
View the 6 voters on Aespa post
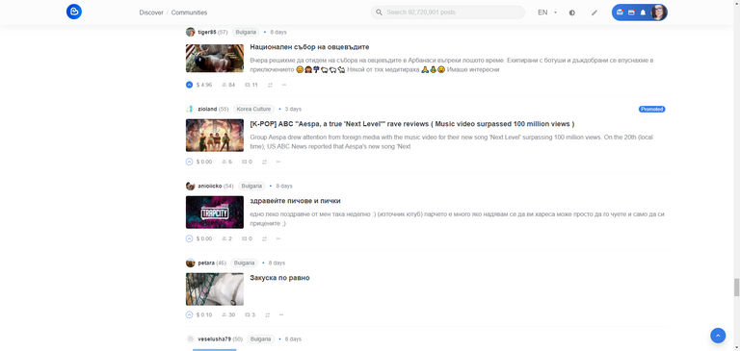click(x=227, y=162)
